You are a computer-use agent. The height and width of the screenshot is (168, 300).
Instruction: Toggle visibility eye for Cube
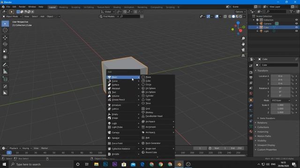pos(296,28)
